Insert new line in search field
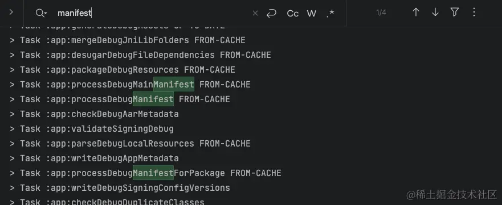The height and width of the screenshot is (205, 502). (x=271, y=13)
